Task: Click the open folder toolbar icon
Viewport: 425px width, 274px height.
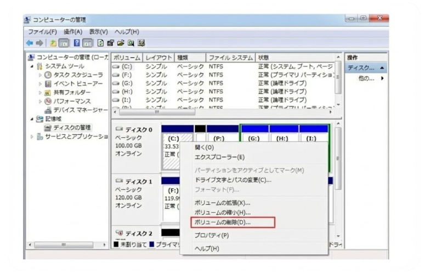Action: click(x=121, y=43)
